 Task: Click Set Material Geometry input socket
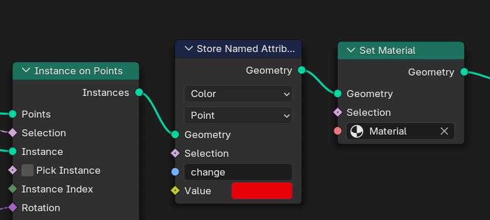pos(338,94)
